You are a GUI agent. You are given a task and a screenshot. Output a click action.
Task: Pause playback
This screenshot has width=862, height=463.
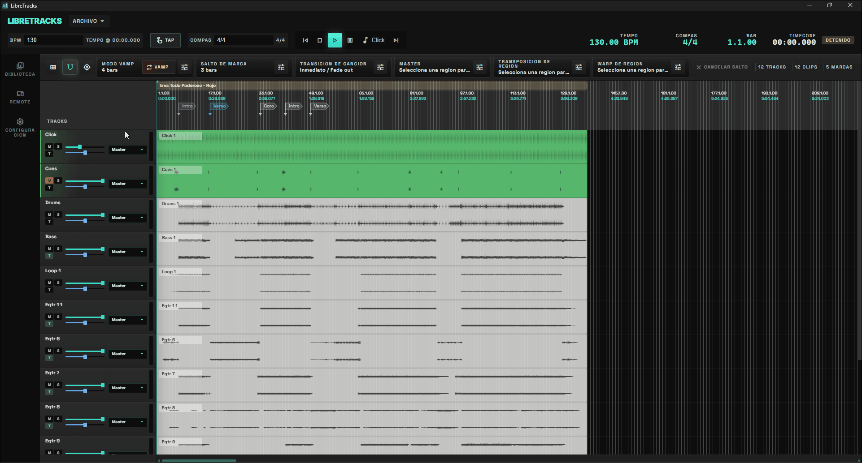click(x=350, y=40)
